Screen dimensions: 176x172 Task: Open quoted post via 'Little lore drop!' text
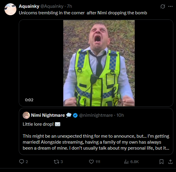click(38, 124)
